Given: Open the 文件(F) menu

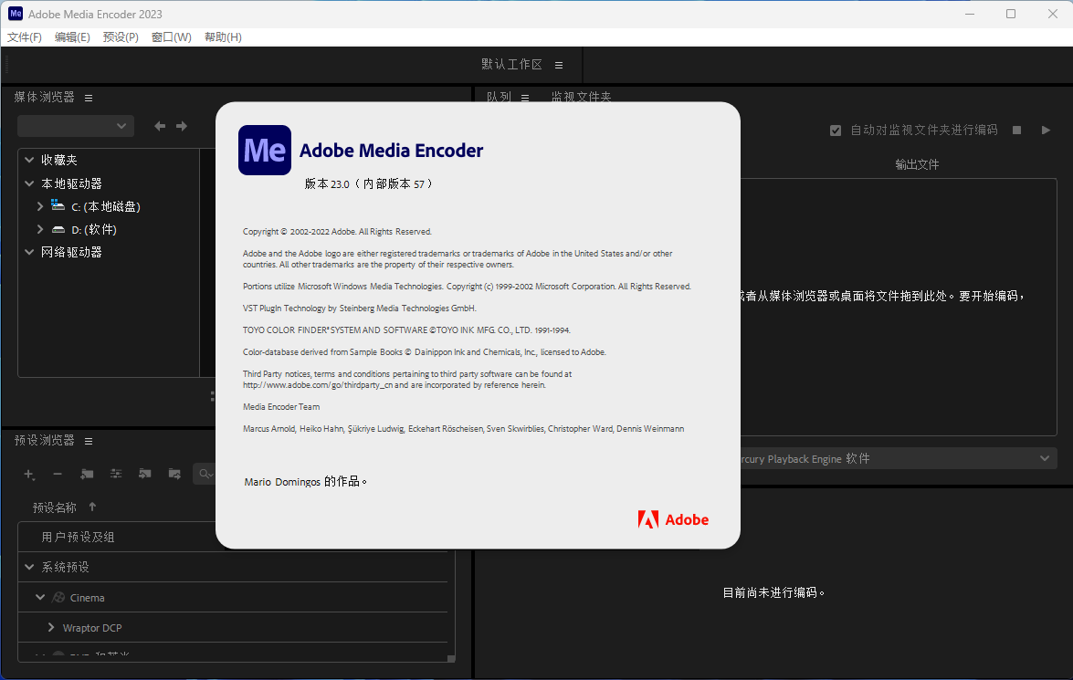Looking at the screenshot, I should [x=25, y=37].
